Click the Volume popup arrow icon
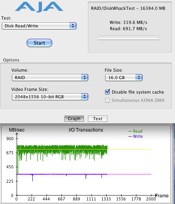Image resolution: width=175 pixels, height=204 pixels. click(x=85, y=78)
